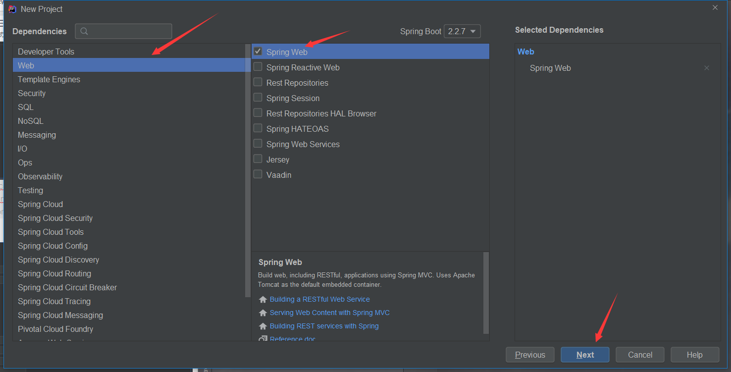The height and width of the screenshot is (372, 731).
Task: Enable Rest Repositories HAL Browser checkbox
Action: [258, 112]
